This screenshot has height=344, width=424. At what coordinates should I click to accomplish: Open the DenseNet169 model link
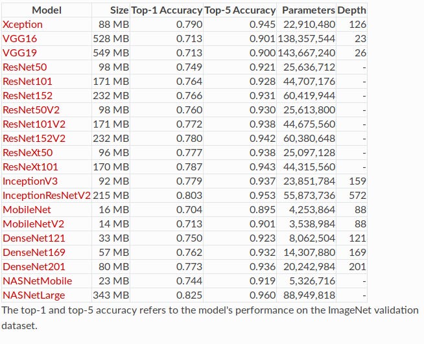coord(31,253)
